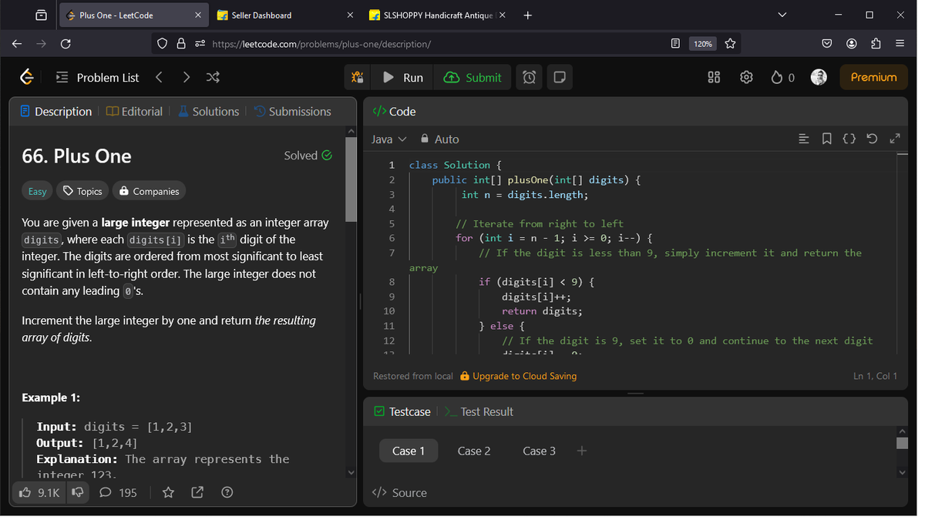This screenshot has width=925, height=530.
Task: Bookmark this page in Firefox
Action: click(730, 44)
